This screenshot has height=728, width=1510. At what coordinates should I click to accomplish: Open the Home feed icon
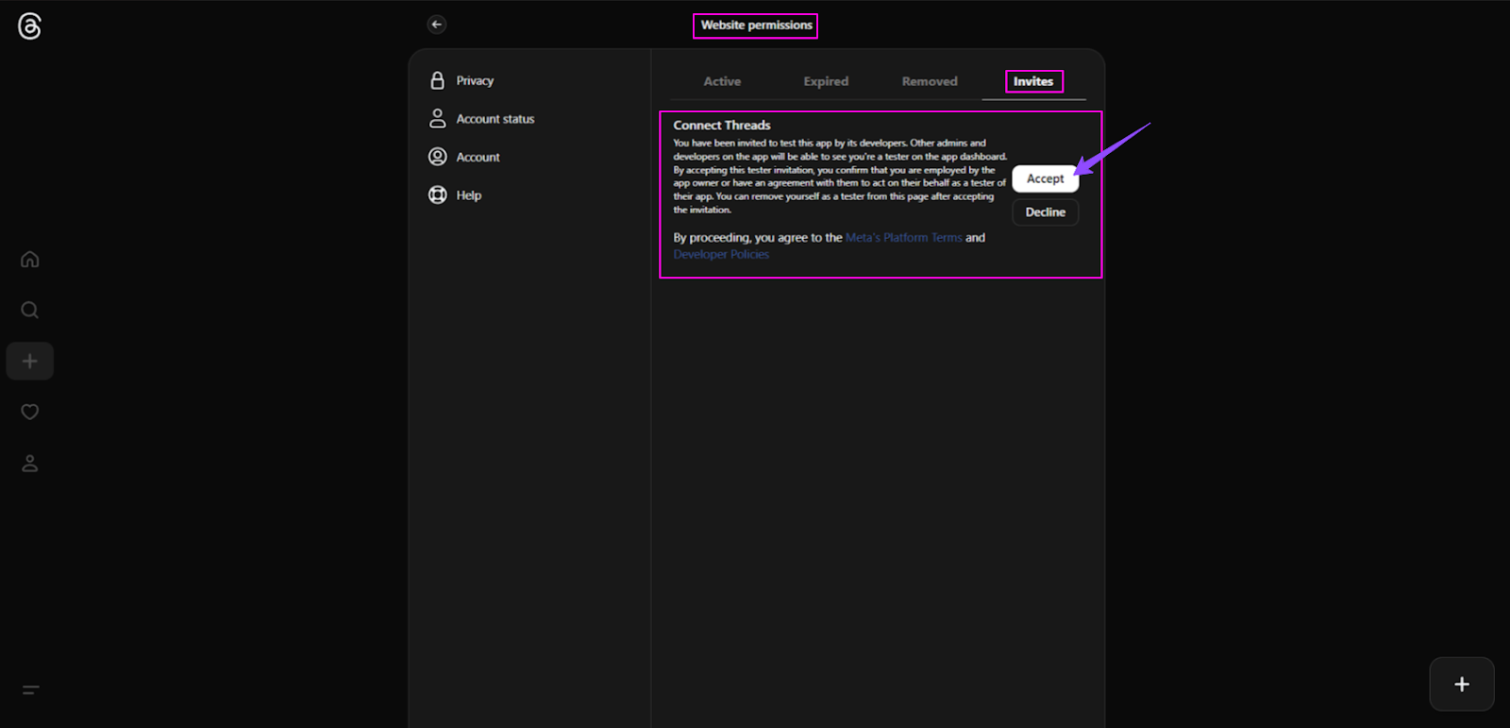coord(29,260)
